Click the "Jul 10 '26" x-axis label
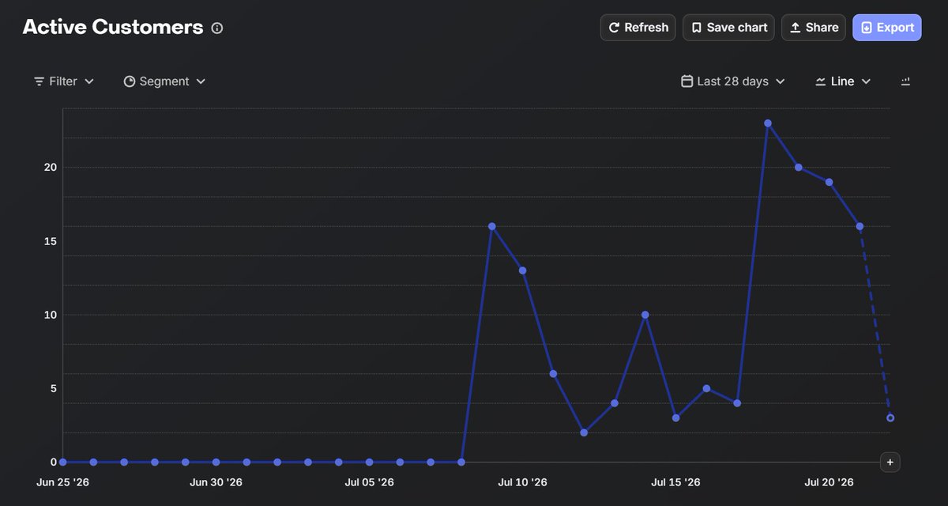 point(522,482)
